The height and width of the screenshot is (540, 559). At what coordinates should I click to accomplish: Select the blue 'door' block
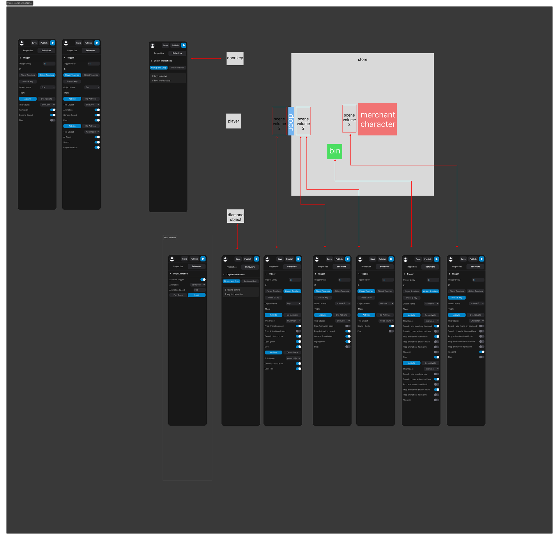291,121
